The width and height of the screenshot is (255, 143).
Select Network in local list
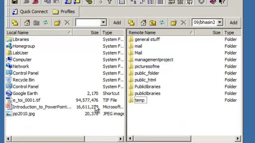point(21,66)
